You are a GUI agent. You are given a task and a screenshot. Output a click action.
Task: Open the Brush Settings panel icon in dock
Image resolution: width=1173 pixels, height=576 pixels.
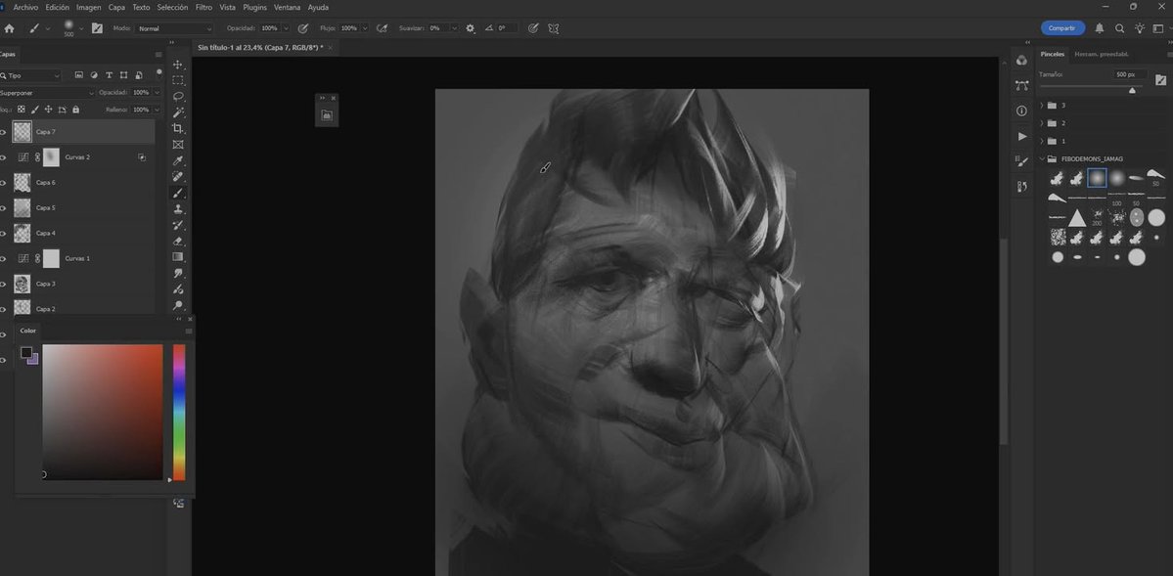coord(1022,161)
